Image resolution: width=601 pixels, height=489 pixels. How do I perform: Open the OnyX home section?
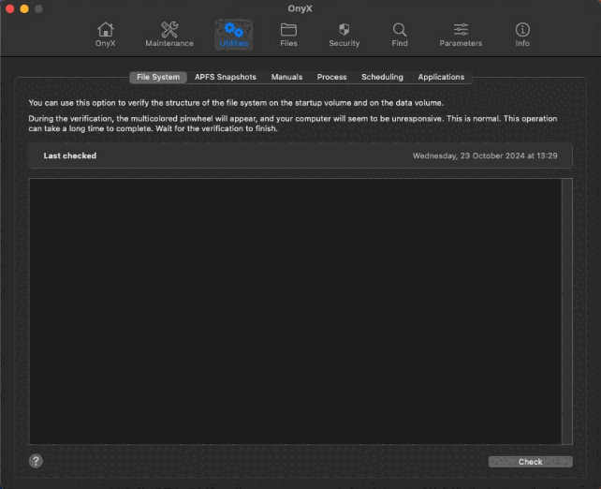click(x=105, y=35)
